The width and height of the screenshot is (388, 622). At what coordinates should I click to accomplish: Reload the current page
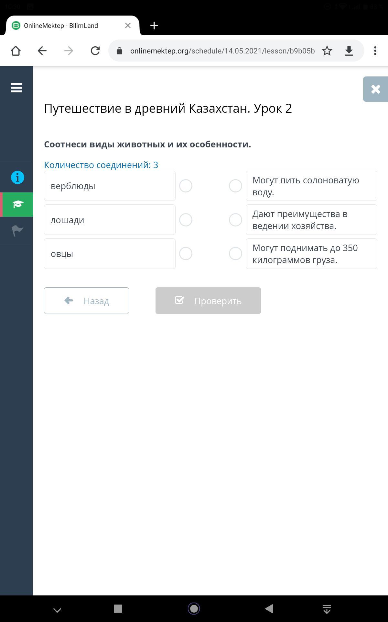pos(95,51)
